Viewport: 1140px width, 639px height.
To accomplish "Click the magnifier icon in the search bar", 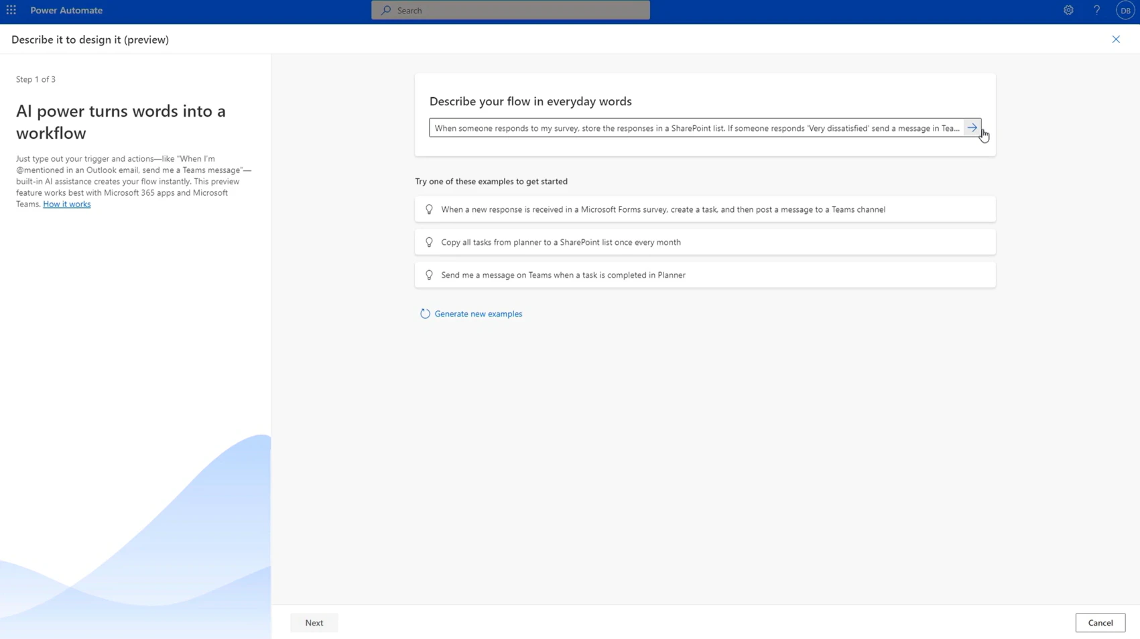I will click(x=386, y=10).
